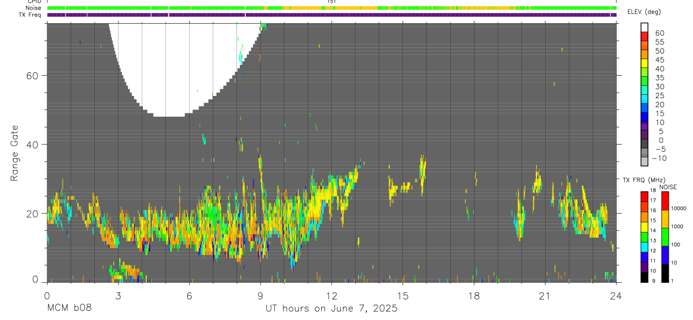Pick the yellow 40–45 degree ELEV swatch
Screen dimensions: 693x320
(x=644, y=64)
